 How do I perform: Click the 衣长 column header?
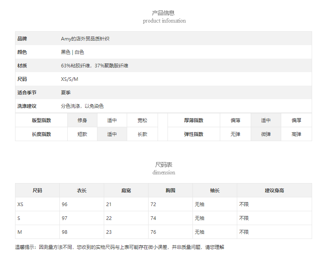coord(82,191)
